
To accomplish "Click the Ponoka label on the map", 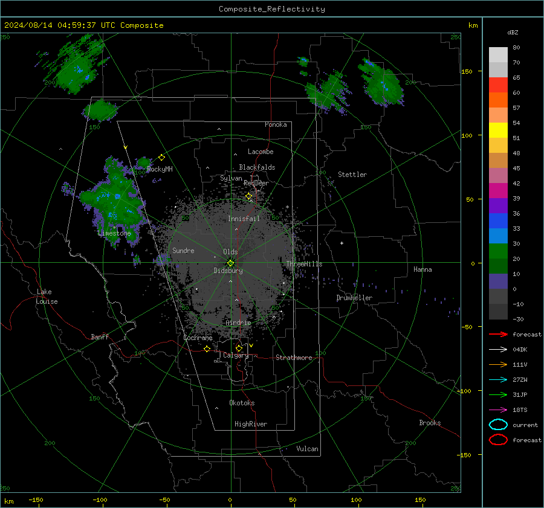I will coord(276,124).
